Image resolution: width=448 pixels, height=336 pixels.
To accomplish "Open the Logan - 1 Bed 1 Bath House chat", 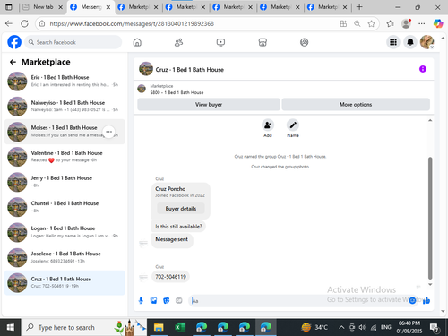I will click(x=65, y=232).
